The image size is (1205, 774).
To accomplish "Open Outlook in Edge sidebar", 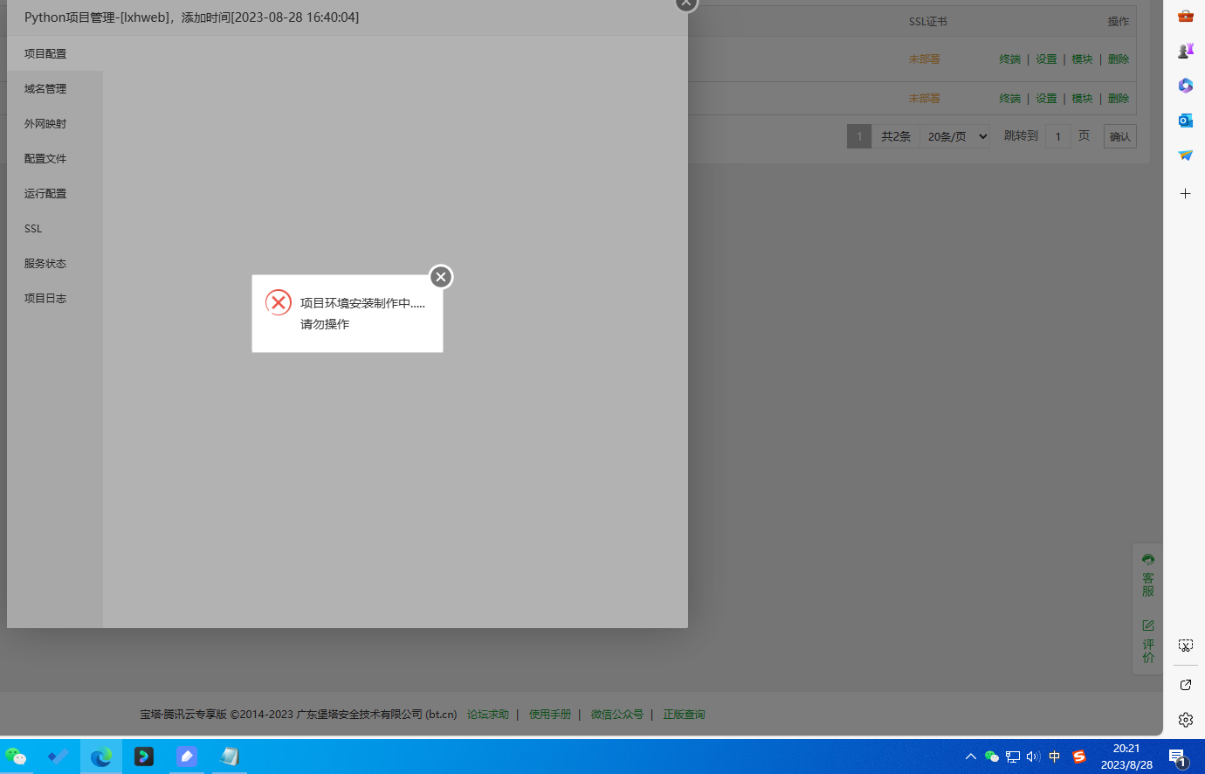I will [1185, 121].
